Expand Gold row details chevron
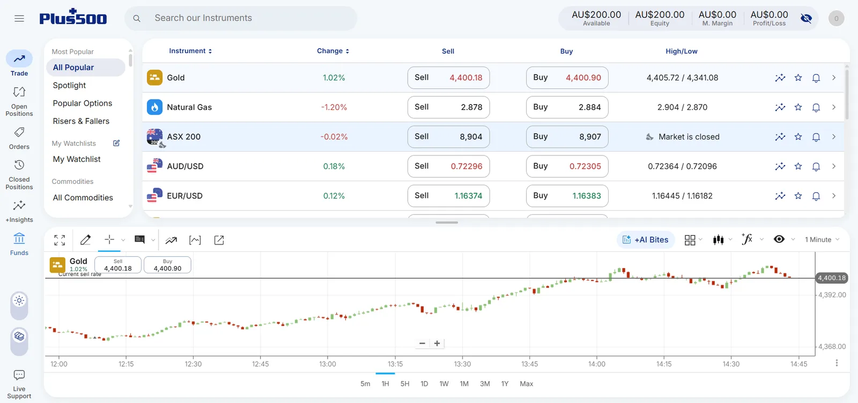Image resolution: width=858 pixels, height=403 pixels. click(834, 78)
